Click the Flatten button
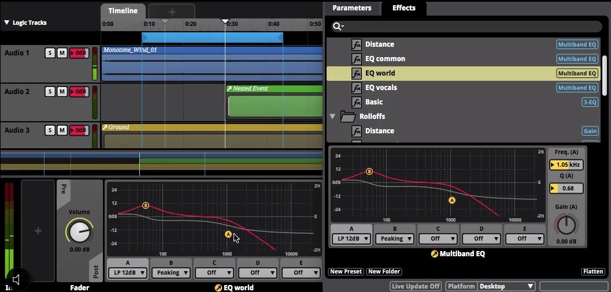The image size is (611, 292). [593, 271]
